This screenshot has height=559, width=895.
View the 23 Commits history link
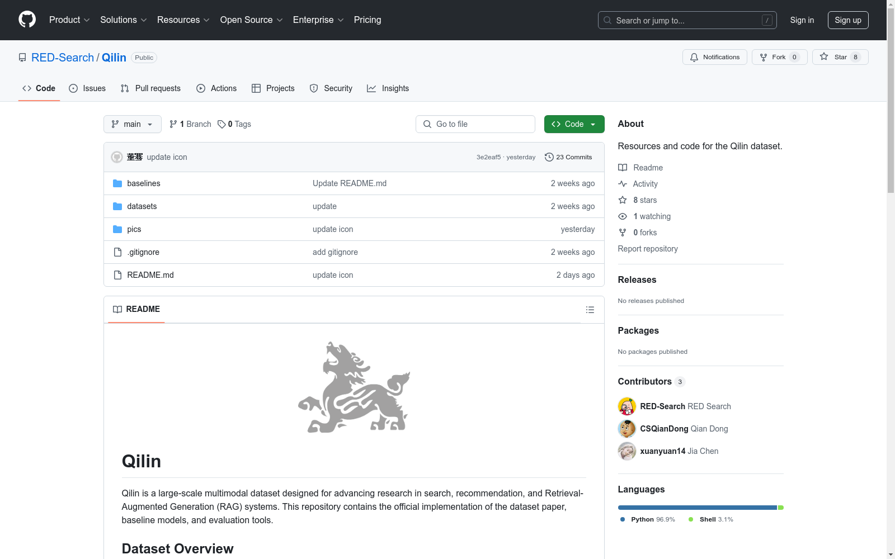[568, 157]
